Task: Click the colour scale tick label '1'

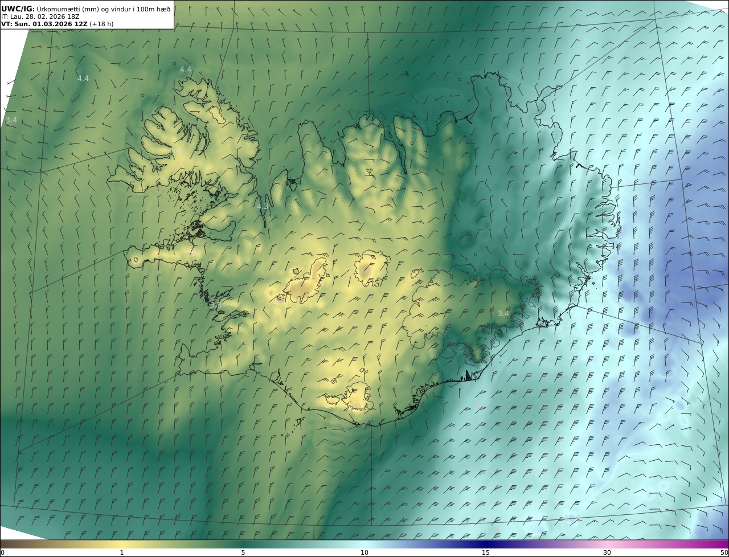Action: (122, 552)
